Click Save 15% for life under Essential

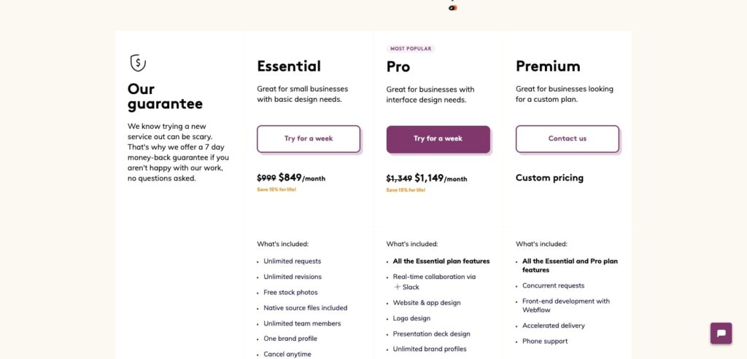(276, 190)
